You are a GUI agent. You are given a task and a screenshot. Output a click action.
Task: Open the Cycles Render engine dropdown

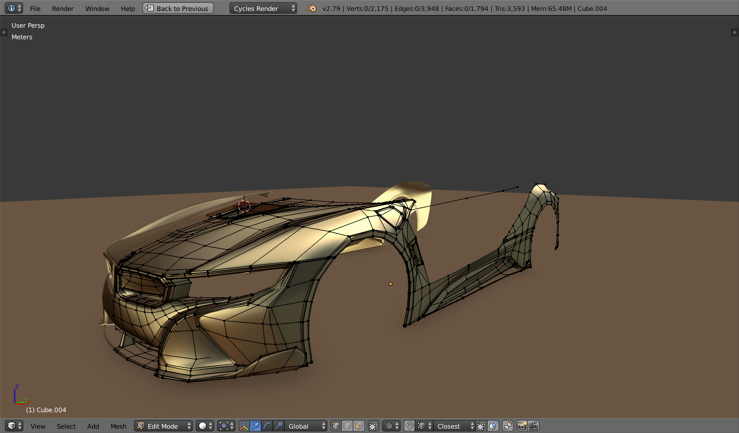tap(263, 8)
